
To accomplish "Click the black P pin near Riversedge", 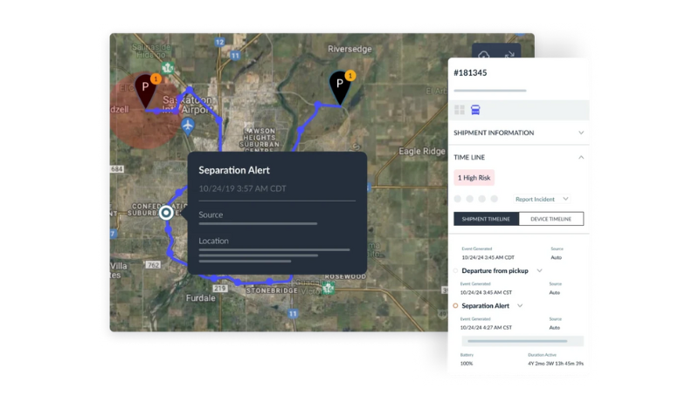I will (x=340, y=87).
